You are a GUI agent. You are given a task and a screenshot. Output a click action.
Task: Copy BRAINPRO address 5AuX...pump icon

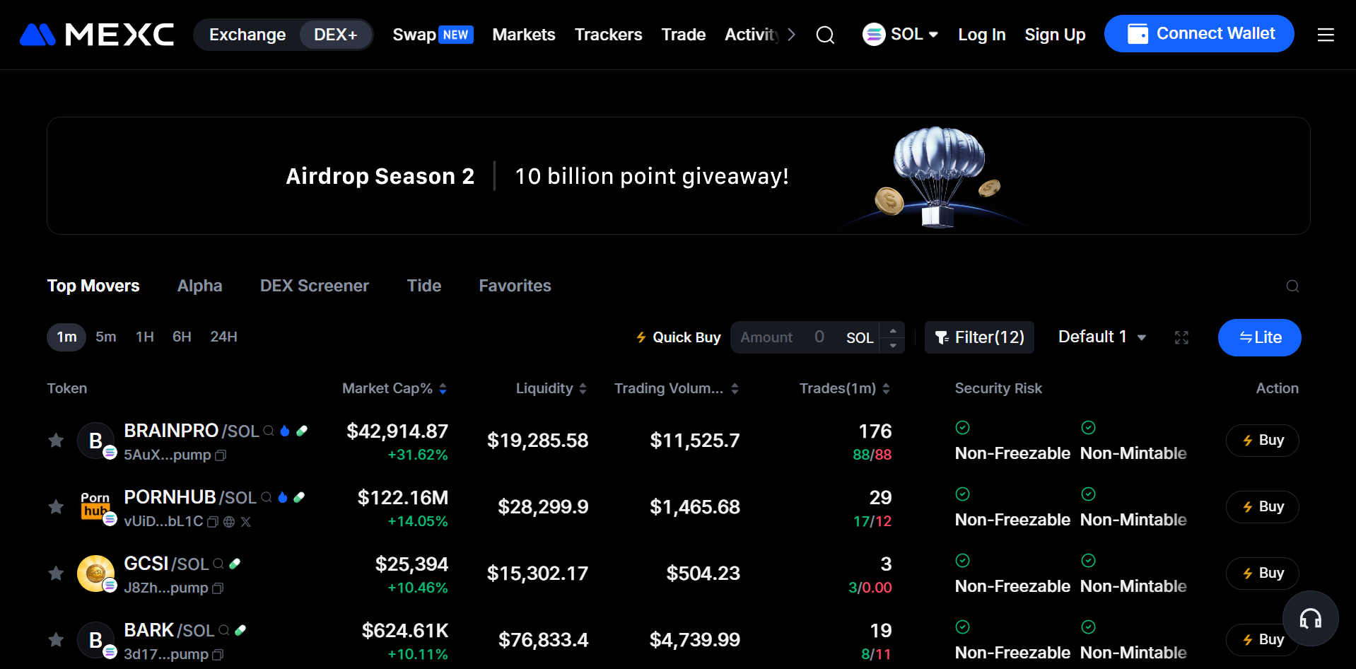(221, 455)
